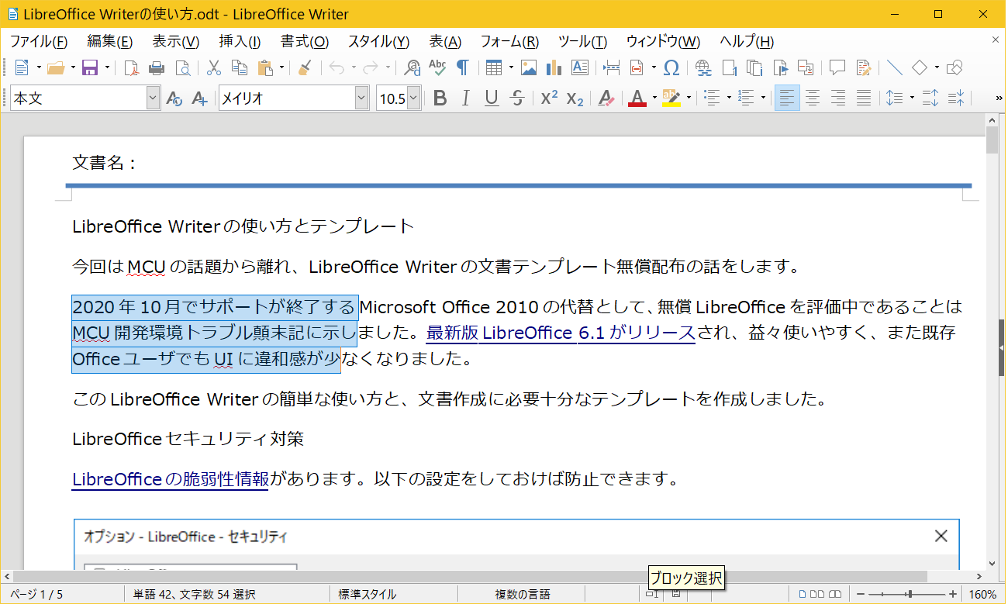1008x604 pixels.
Task: Click the Track Changes recording icon
Action: click(x=864, y=68)
